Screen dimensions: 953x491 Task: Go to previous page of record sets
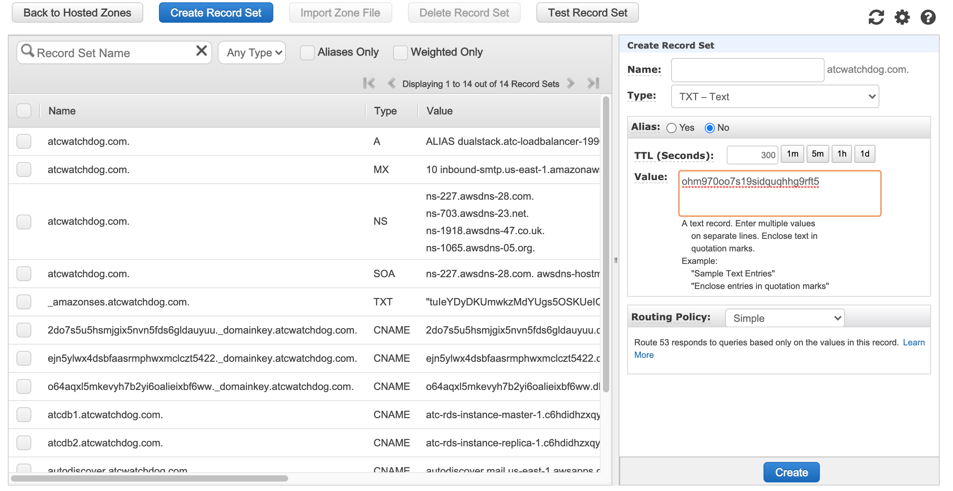pos(391,83)
